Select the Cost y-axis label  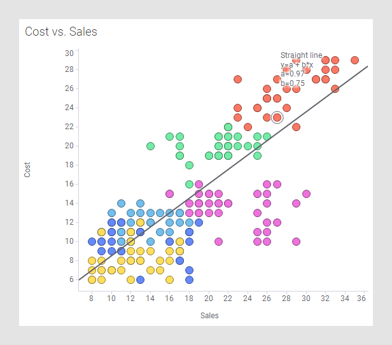click(x=27, y=169)
